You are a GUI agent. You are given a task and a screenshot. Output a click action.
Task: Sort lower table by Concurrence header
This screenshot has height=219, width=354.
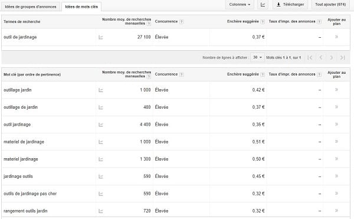(x=166, y=74)
